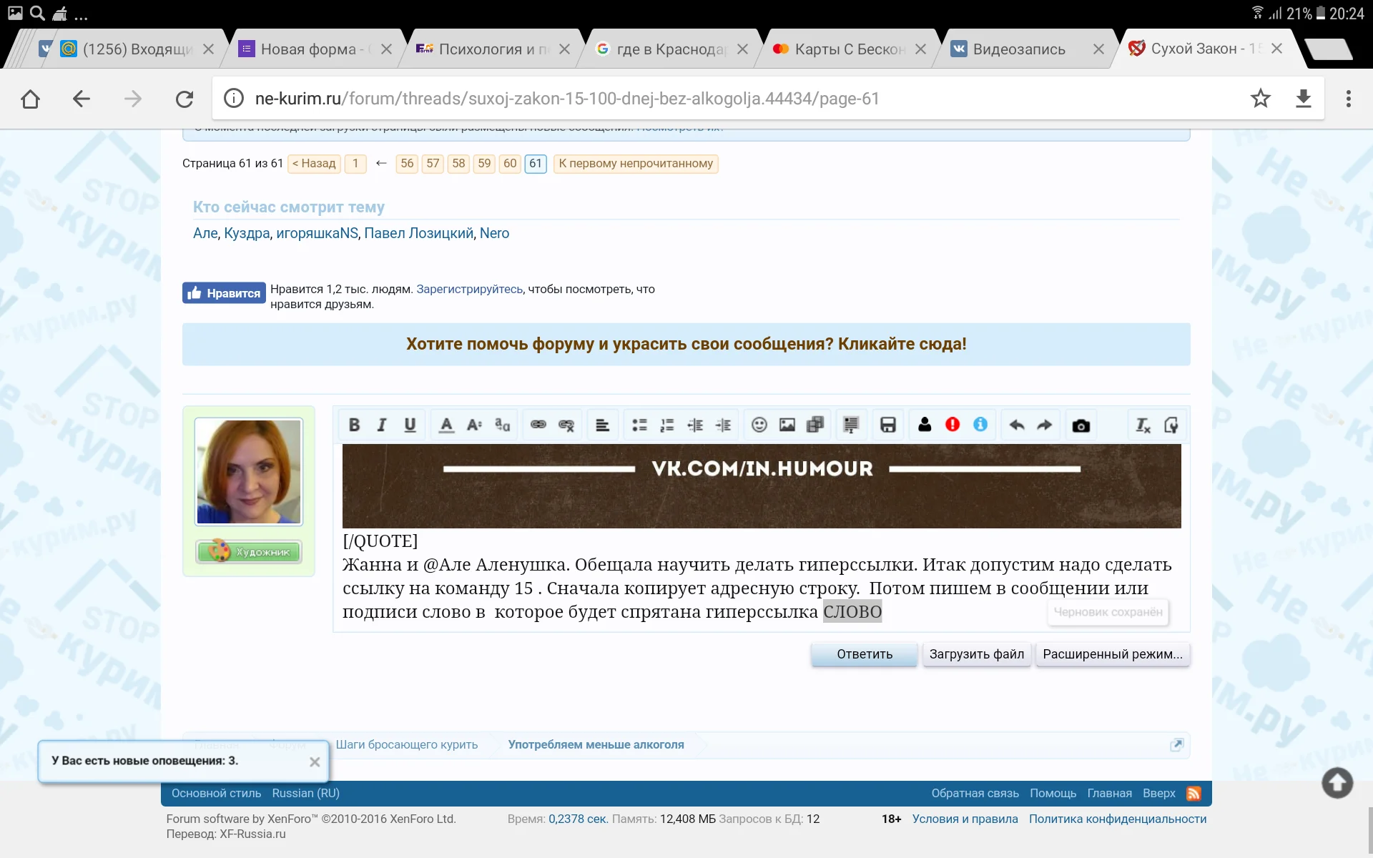Bookmark the page with the star icon
The image size is (1373, 858).
1261,98
